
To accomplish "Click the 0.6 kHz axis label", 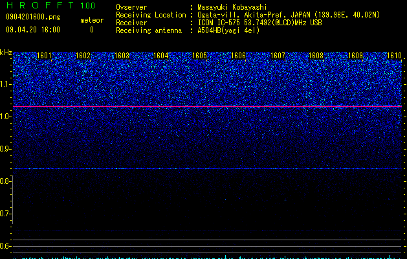I will [x=5, y=246].
